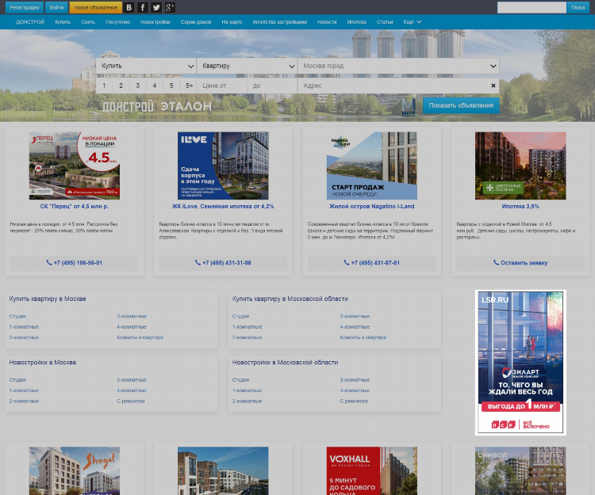Open the Купить navigation item
This screenshot has width=595, height=495.
coord(63,22)
